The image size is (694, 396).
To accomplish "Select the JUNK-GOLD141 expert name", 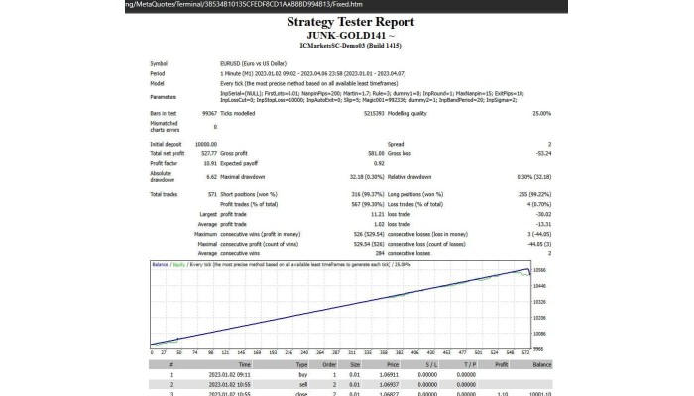I will [x=342, y=34].
